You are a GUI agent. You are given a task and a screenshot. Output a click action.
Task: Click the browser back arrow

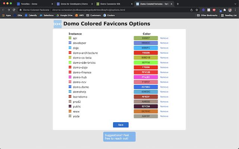click(3, 10)
